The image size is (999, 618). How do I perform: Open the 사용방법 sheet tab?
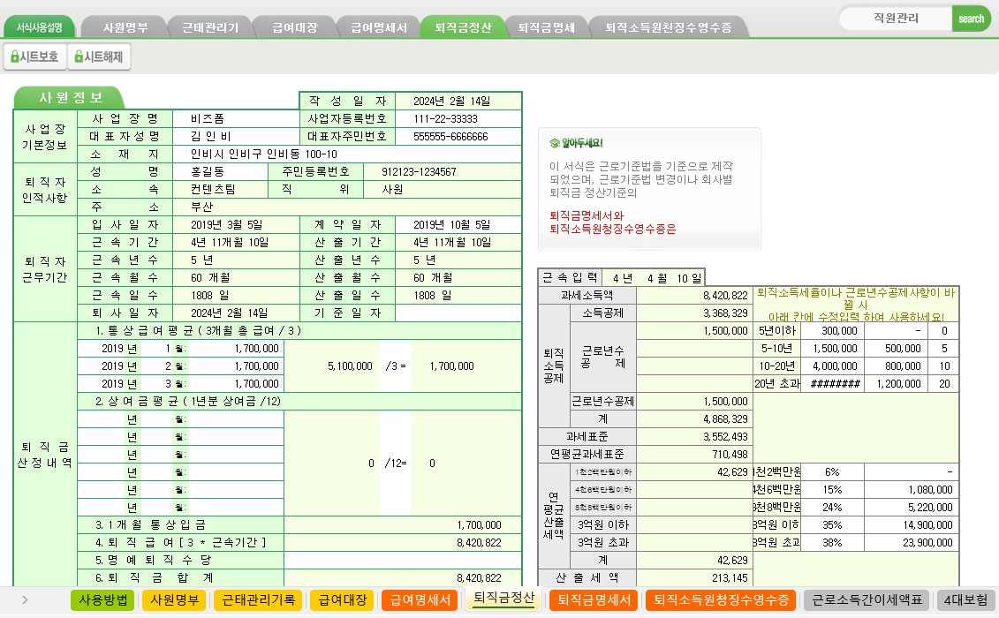click(102, 600)
